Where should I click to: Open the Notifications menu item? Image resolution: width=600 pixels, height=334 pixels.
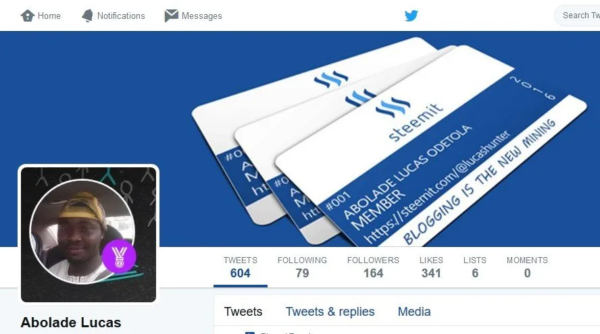click(114, 16)
